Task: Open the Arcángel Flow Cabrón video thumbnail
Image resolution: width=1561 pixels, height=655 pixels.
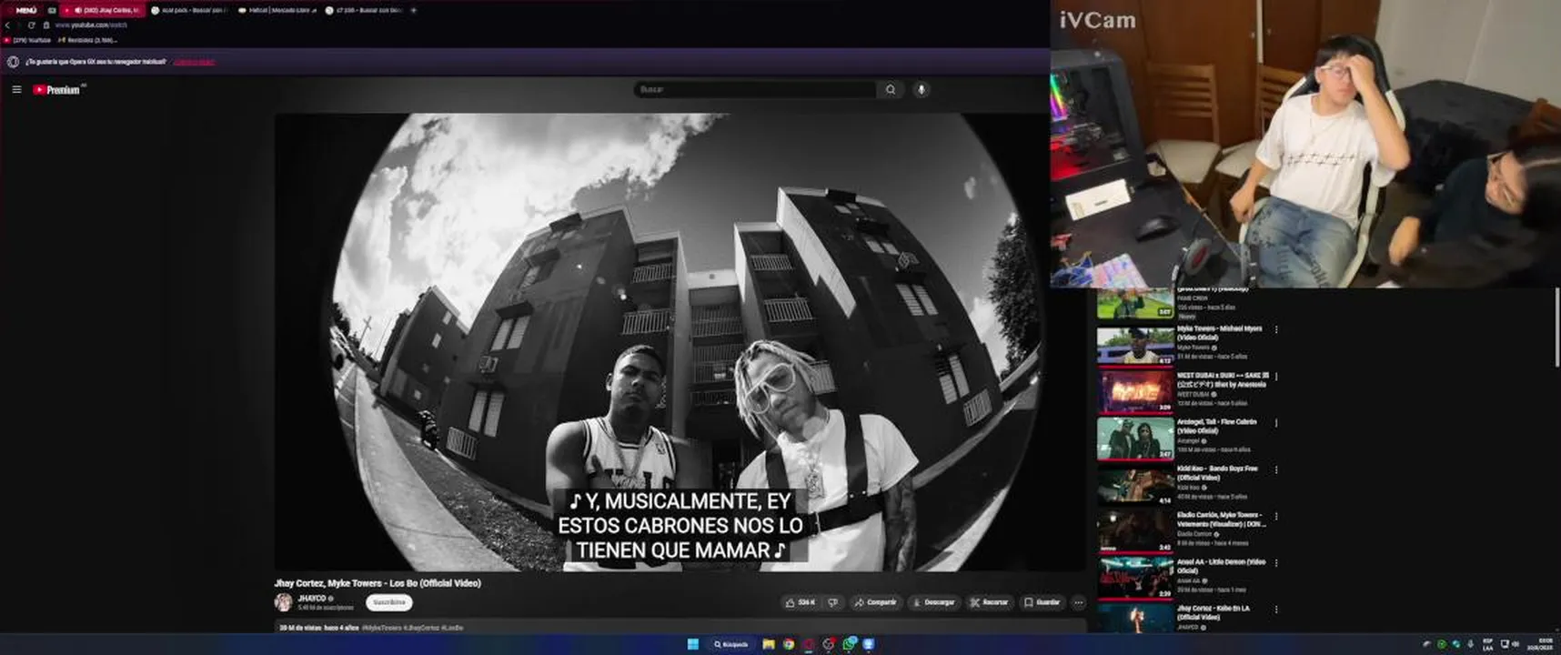Action: pos(1135,438)
